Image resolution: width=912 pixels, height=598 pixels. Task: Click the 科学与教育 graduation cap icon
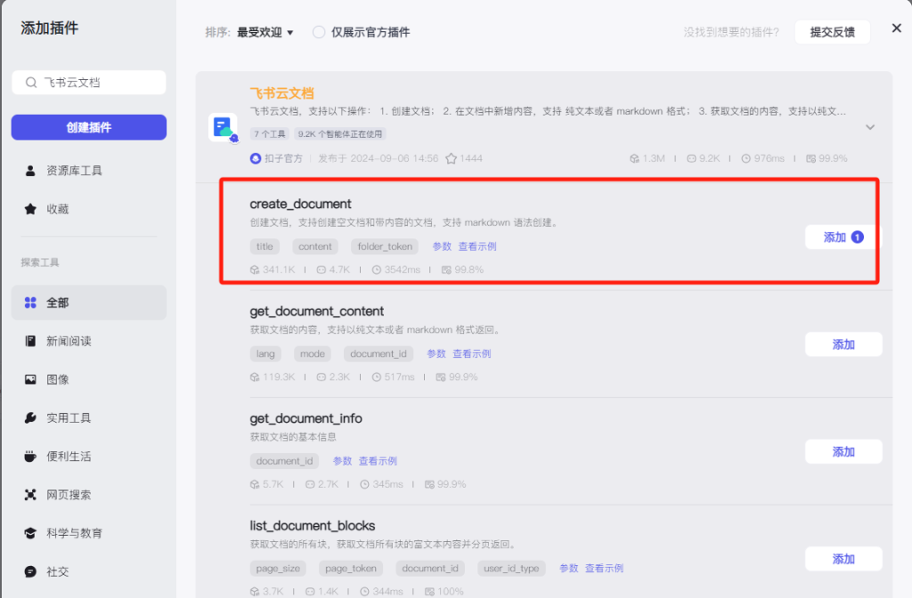click(31, 533)
